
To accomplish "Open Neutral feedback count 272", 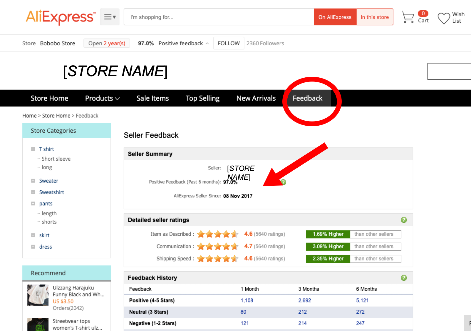I will click(360, 312).
